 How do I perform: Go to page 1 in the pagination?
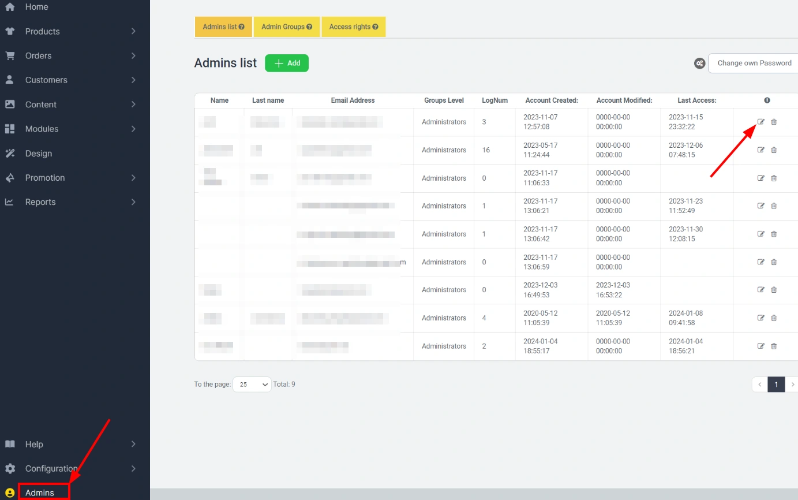pyautogui.click(x=776, y=385)
